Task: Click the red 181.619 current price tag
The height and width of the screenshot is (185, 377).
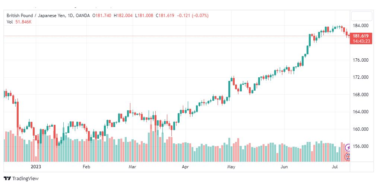Action: (361, 39)
